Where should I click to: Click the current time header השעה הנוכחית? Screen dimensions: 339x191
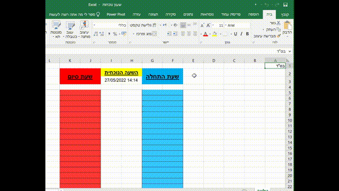(x=121, y=73)
